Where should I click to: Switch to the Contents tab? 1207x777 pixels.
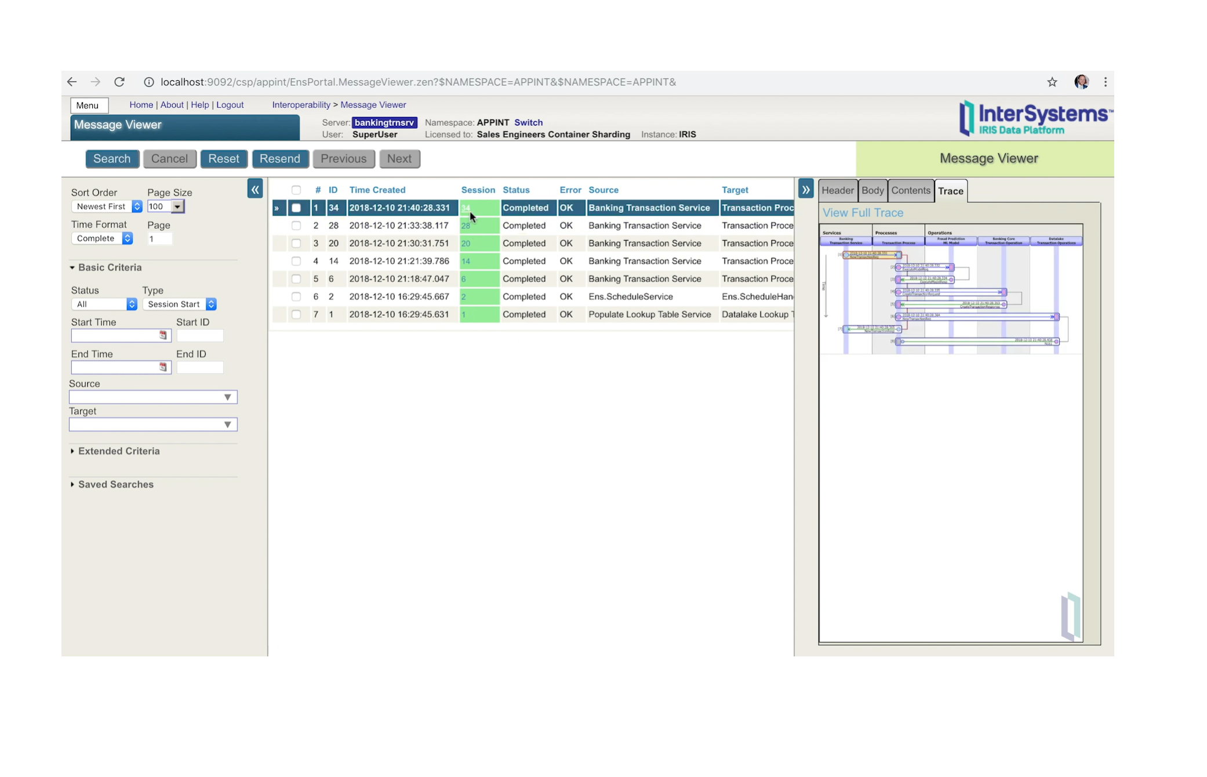910,190
